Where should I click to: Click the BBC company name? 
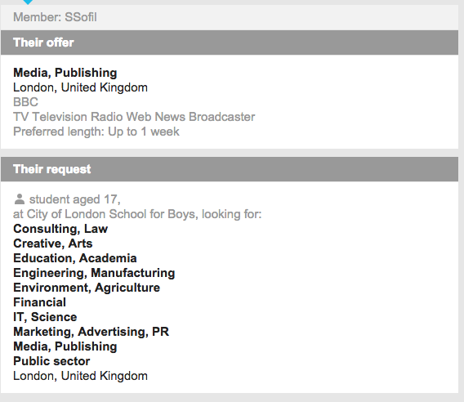coord(26,102)
